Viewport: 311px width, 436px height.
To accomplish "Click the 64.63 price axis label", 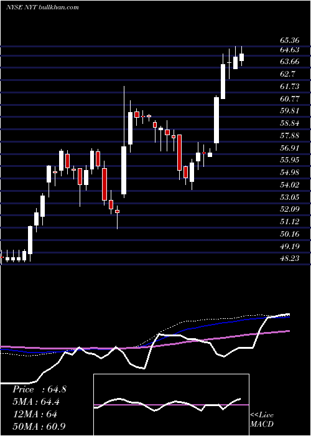I will click(290, 50).
